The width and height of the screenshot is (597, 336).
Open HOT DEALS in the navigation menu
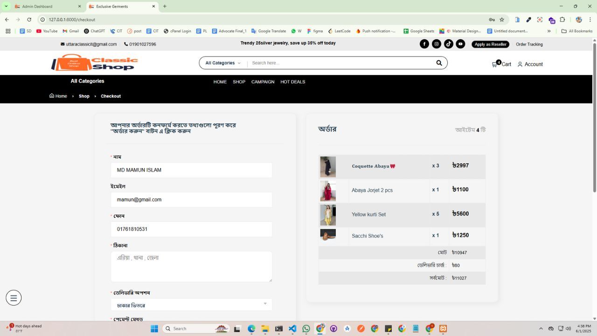293,82
